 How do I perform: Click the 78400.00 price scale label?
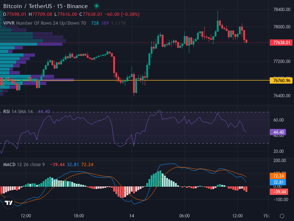282,10
